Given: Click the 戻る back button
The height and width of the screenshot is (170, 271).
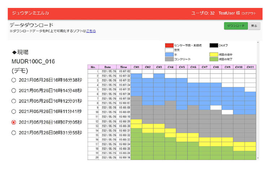Looking at the screenshot, I should [x=254, y=26].
